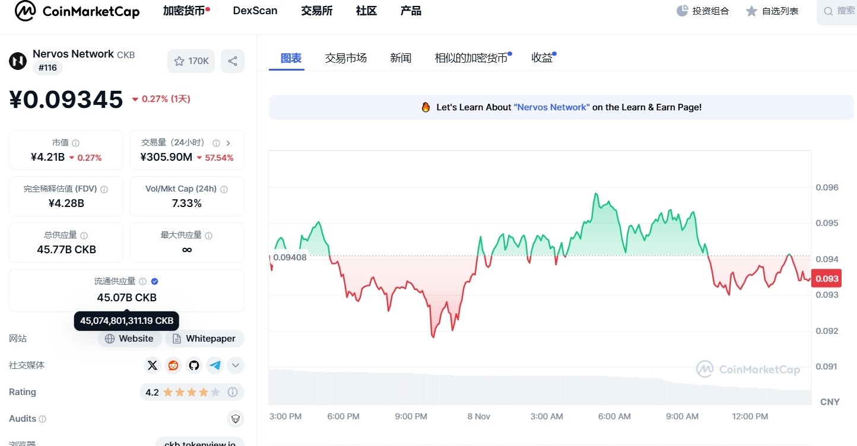This screenshot has width=857, height=446.
Task: Click the 市值 info icon
Action: 75,143
